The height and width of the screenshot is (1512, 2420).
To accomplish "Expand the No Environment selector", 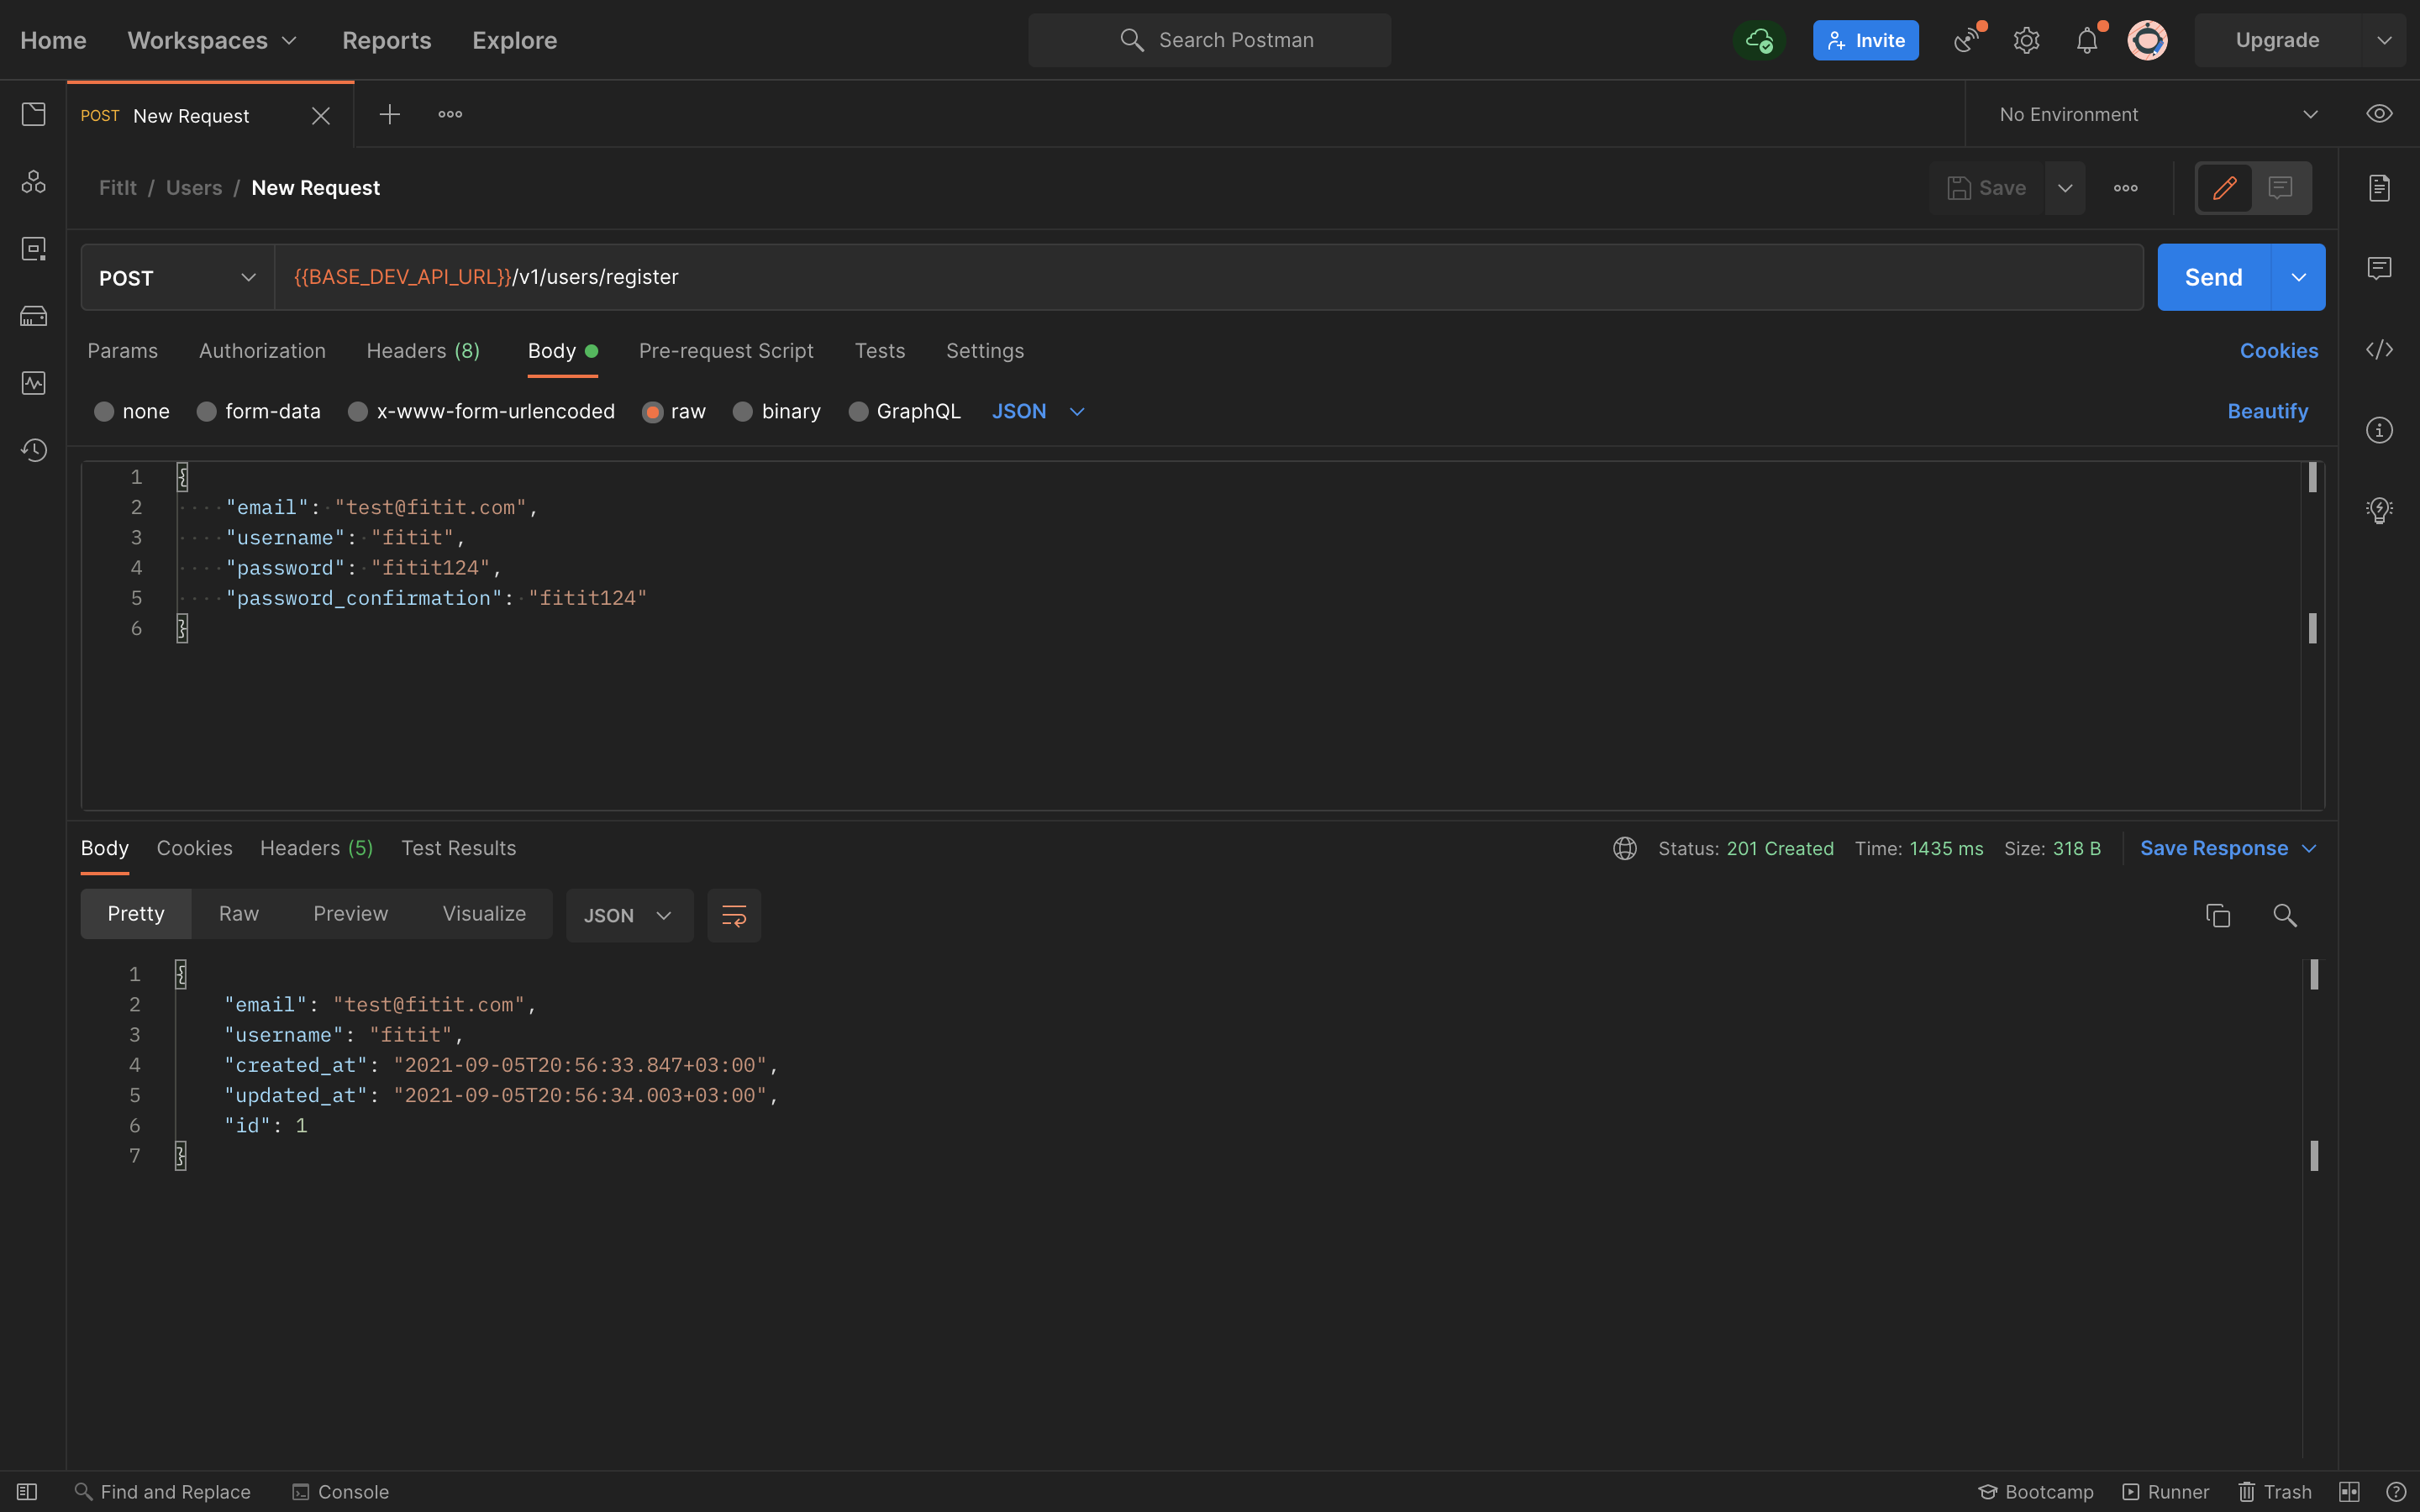I will [2158, 115].
